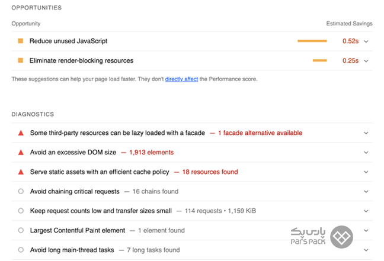
Task: Click grey circle beside Keep request counts low
Action: (x=21, y=211)
